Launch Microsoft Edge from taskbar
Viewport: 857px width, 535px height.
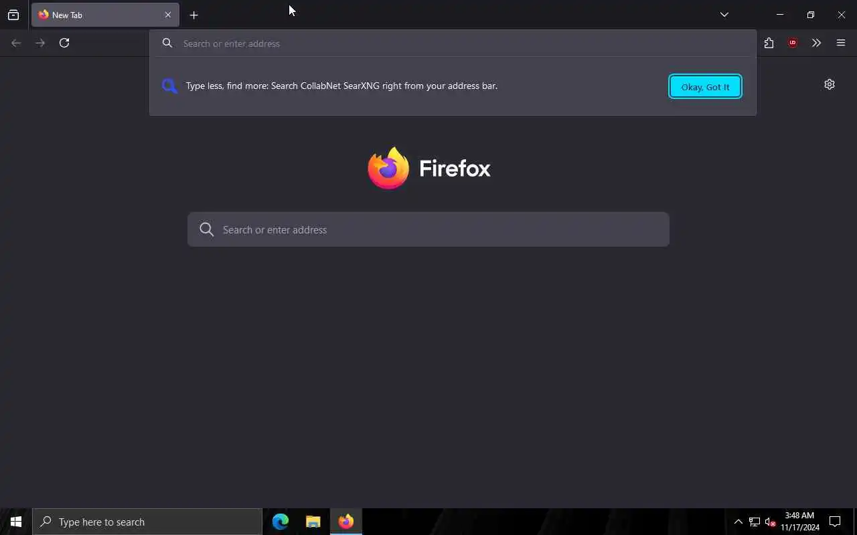(281, 522)
